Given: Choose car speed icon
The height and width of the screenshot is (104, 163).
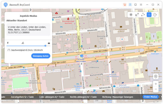Looking at the screenshot, I should (x=49, y=43).
